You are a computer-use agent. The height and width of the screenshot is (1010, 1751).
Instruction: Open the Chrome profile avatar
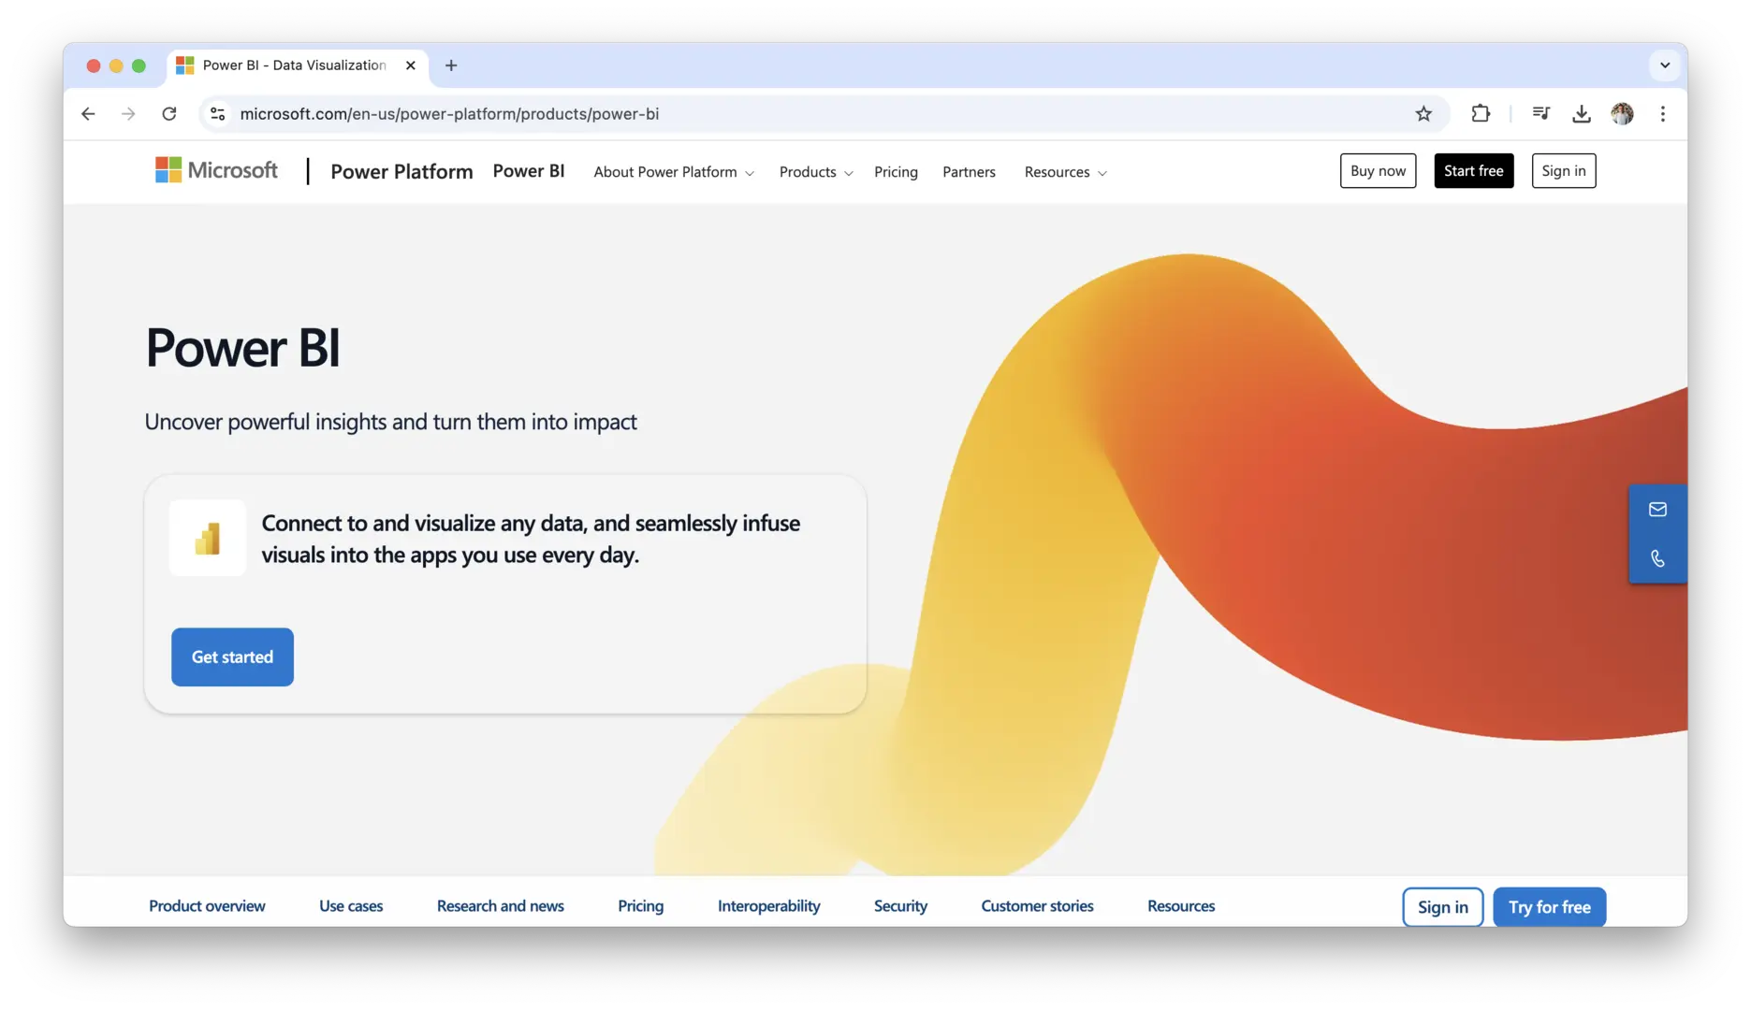(x=1623, y=114)
